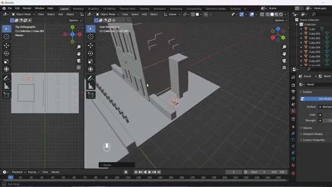
Task: Open the Modifiers wrench properties tab
Action: point(293,133)
